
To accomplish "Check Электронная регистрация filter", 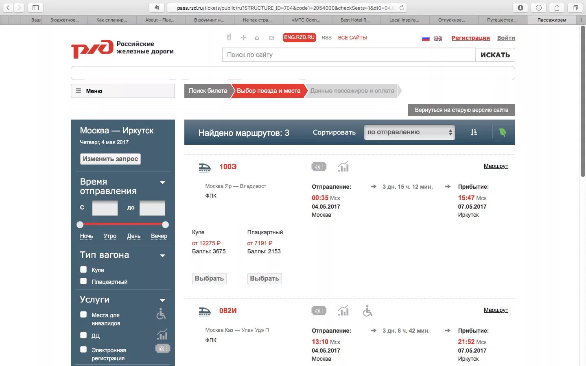I will point(83,349).
